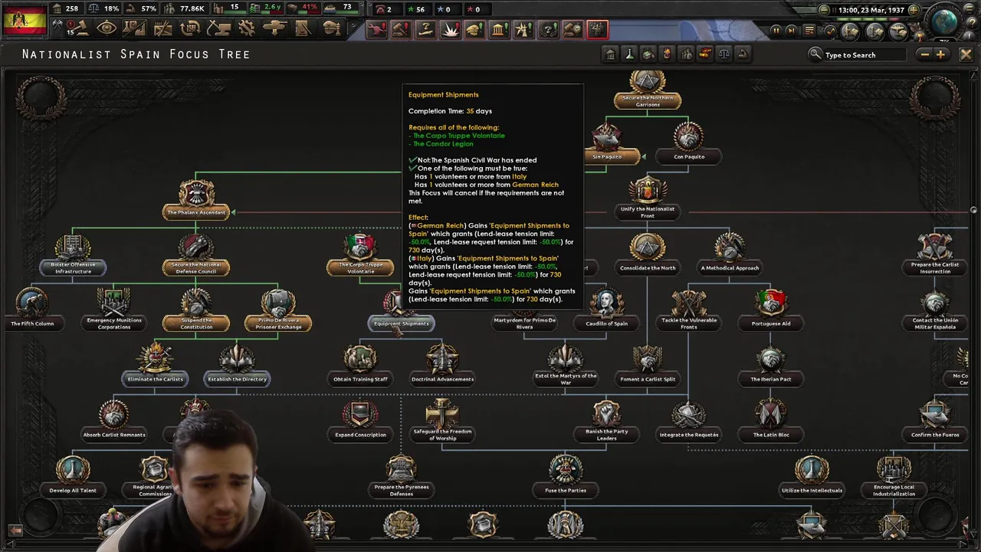
Task: Click the back arrow at the bottom-left corner
Action: (15, 530)
